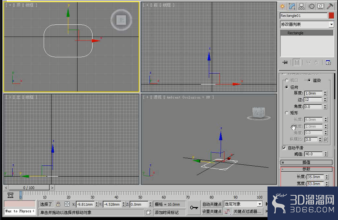Click the X coordinate -9.811mm field

85,204
